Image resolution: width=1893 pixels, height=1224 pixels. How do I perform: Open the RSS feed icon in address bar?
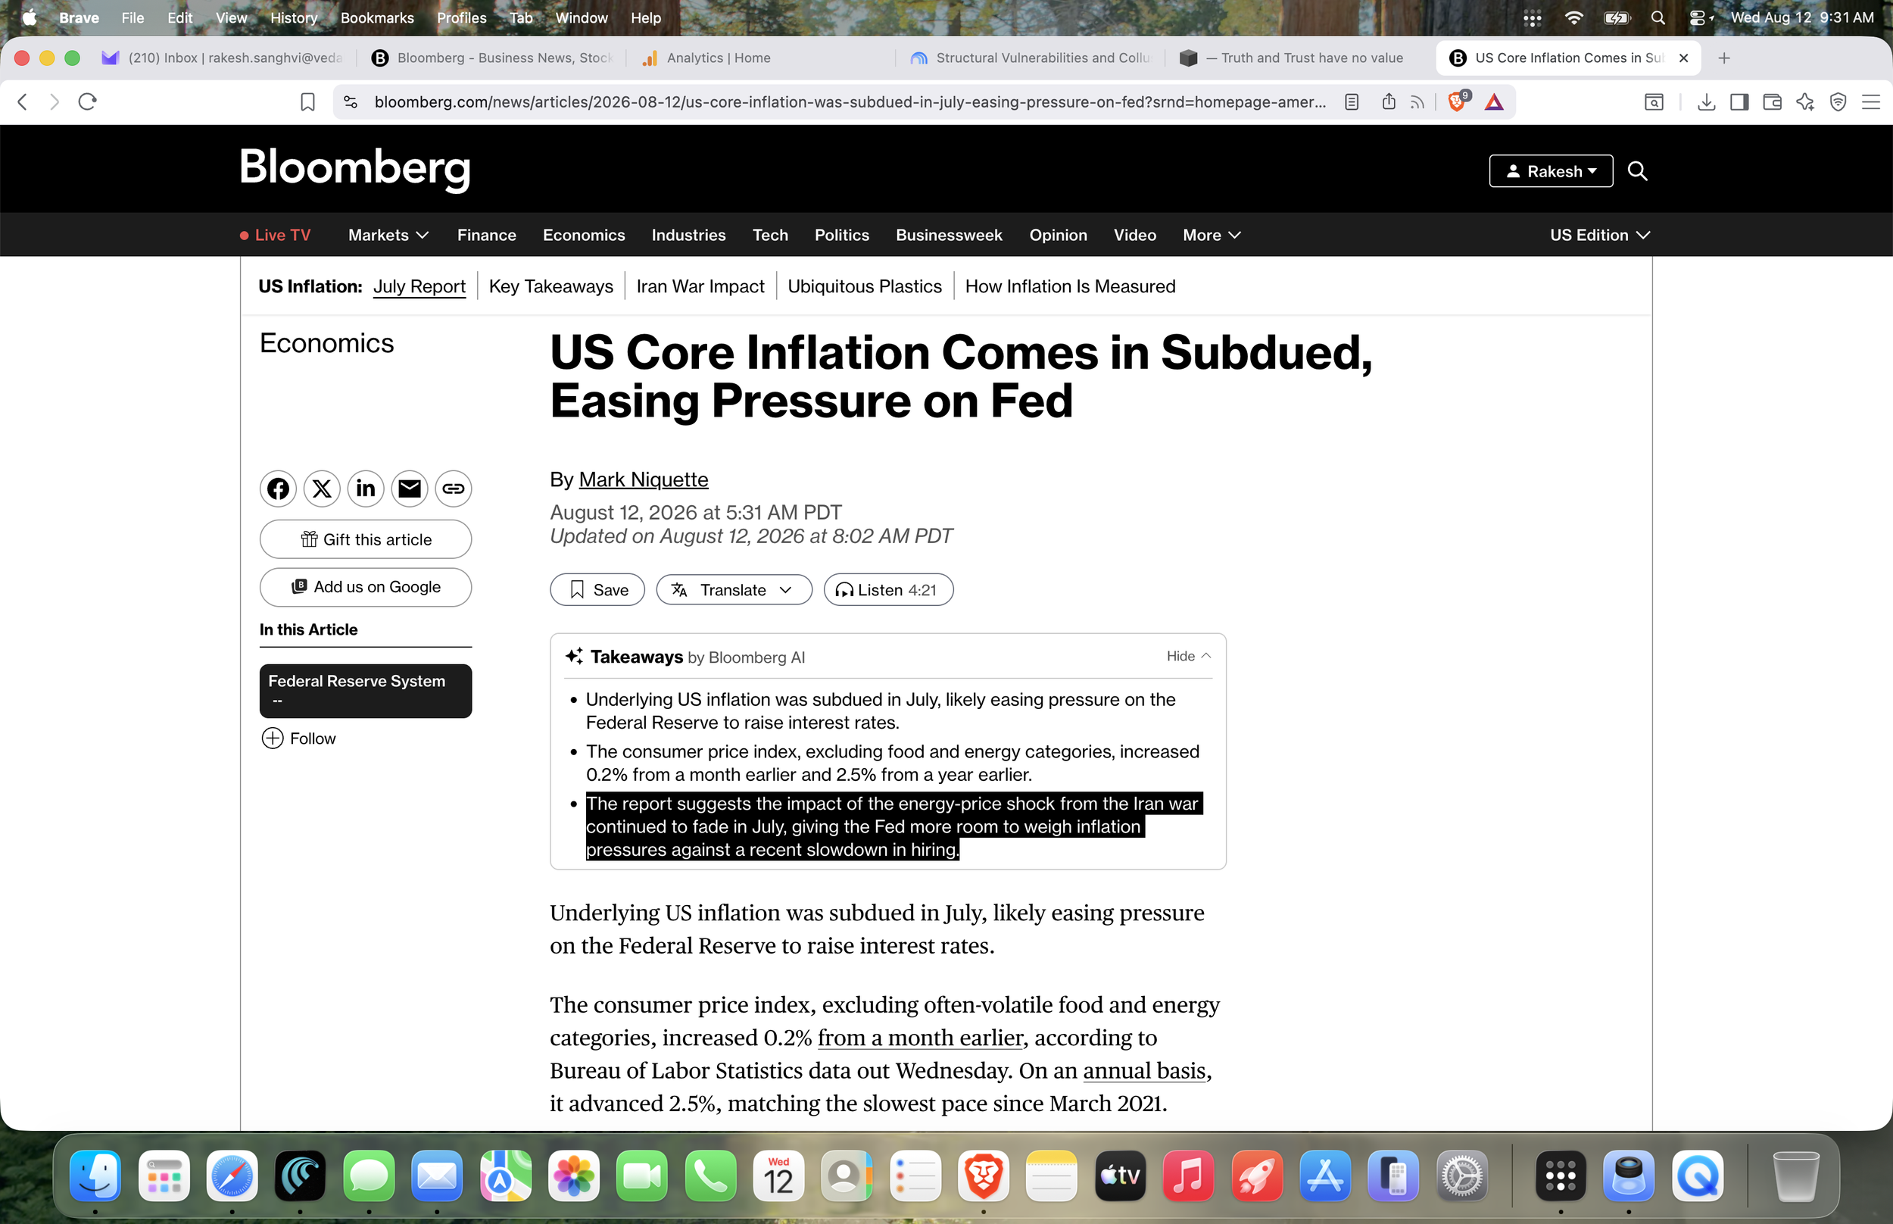1418,101
